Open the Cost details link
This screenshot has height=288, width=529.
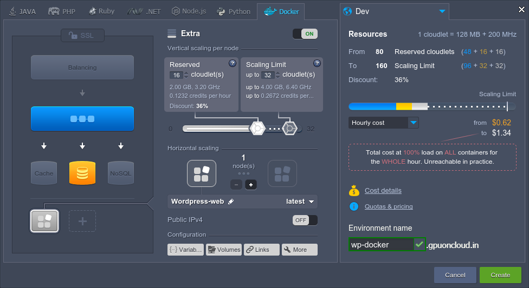click(x=383, y=191)
